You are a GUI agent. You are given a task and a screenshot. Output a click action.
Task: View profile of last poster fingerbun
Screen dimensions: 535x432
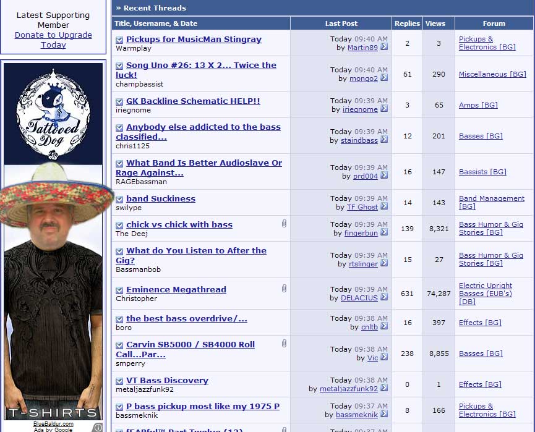pyautogui.click(x=361, y=233)
